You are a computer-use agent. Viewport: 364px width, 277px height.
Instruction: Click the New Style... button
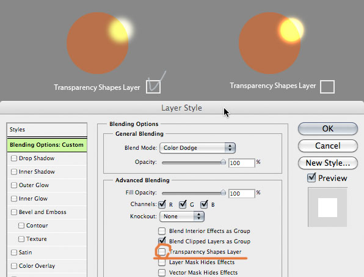[x=328, y=163]
